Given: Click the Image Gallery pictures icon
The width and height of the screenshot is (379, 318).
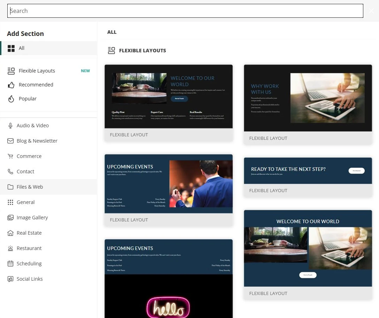Looking at the screenshot, I should coord(10,218).
